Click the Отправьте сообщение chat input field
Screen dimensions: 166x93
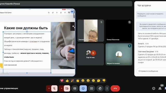click(x=151, y=71)
